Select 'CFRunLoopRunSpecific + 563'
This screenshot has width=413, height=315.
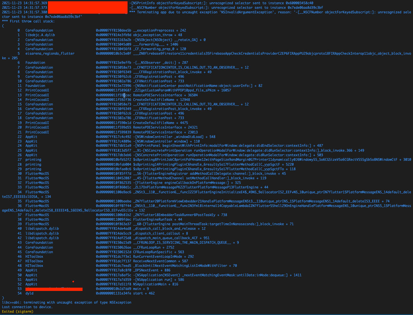click(159, 252)
